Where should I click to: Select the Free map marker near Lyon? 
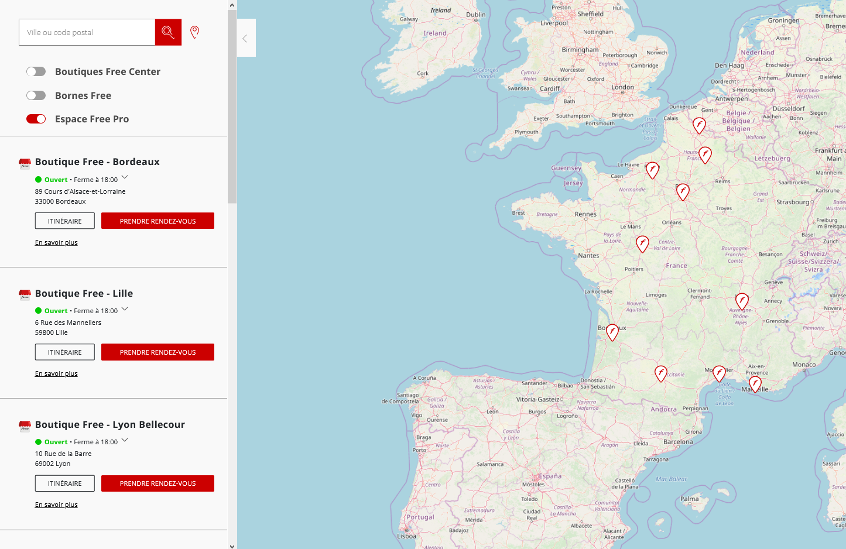pyautogui.click(x=742, y=301)
